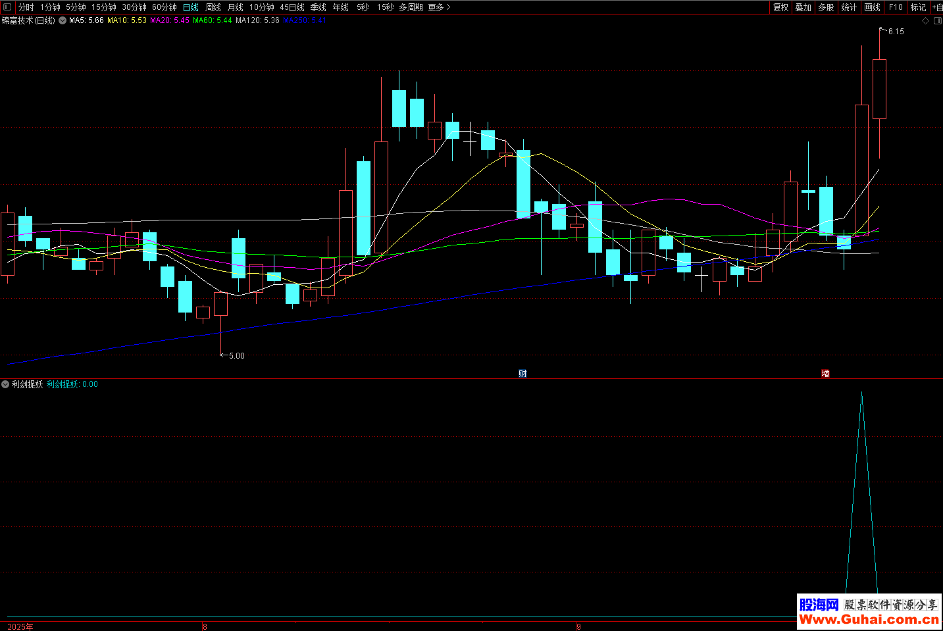This screenshot has width=943, height=631.
Task: Click the diamond icon at top right of chart
Action: tap(926, 20)
